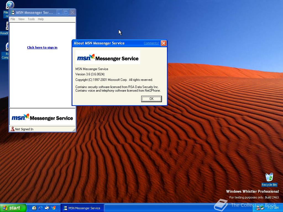Launch Outlook Express from quick launch
Viewport: 283px width, 212px height.
47,208
